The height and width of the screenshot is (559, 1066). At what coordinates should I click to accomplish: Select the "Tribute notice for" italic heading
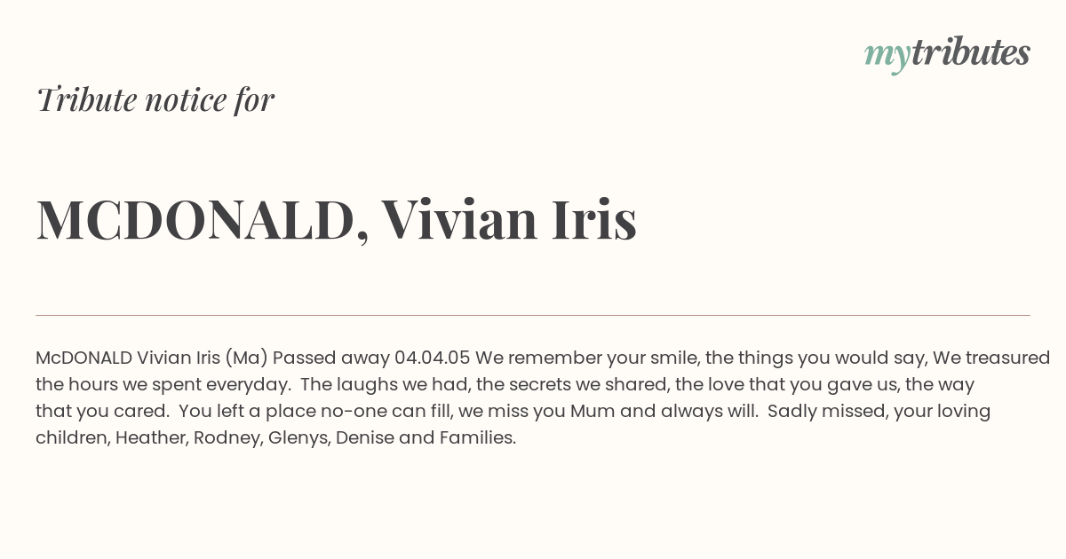point(155,99)
